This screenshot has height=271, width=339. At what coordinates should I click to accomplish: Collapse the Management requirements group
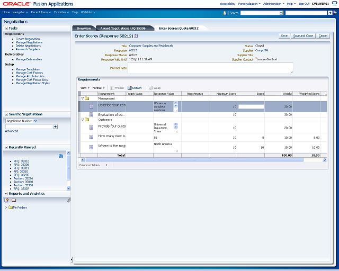[x=83, y=98]
